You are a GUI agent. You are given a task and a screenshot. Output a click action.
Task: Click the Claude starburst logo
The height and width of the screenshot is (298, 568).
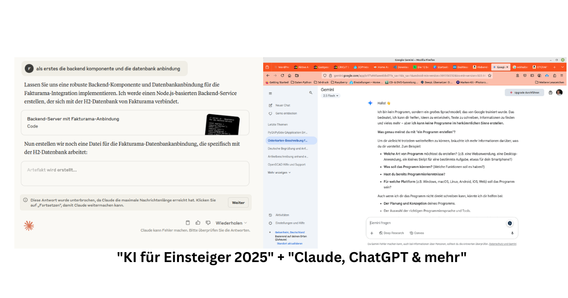(x=29, y=226)
